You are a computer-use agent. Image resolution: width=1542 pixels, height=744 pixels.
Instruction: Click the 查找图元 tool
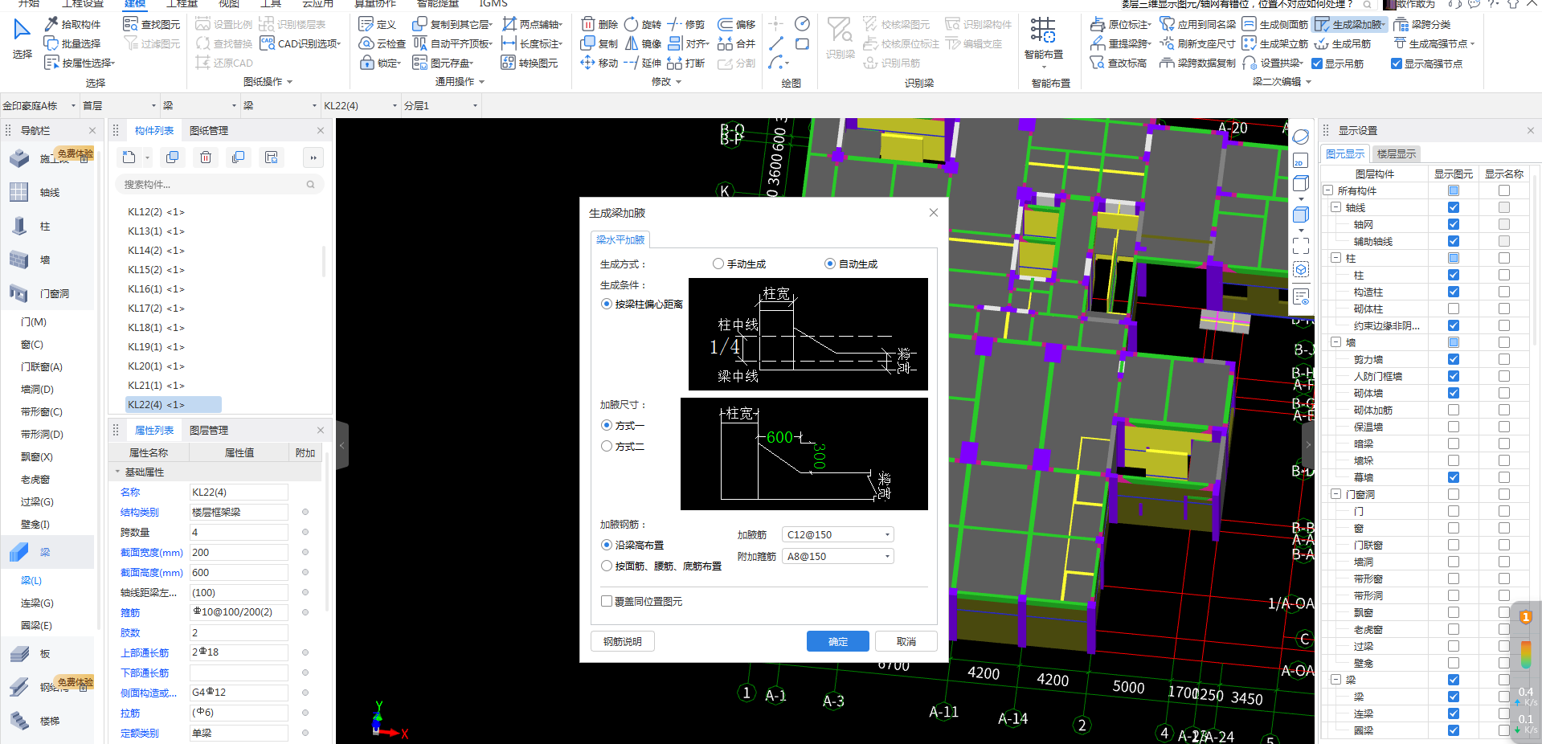click(152, 24)
